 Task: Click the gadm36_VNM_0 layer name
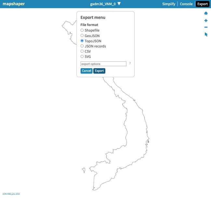[x=103, y=4]
